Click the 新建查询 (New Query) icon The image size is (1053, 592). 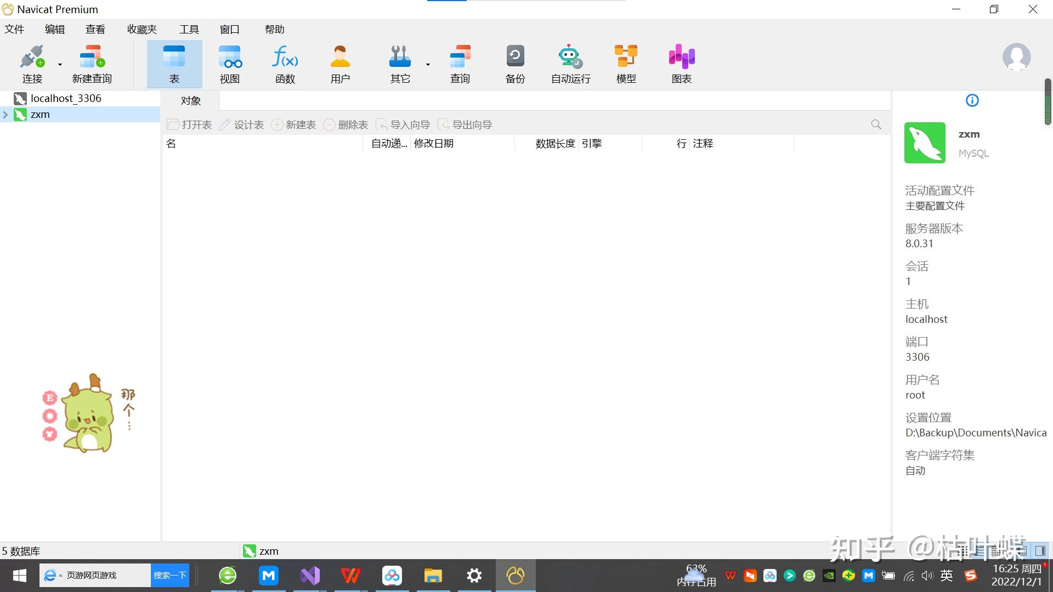[92, 64]
